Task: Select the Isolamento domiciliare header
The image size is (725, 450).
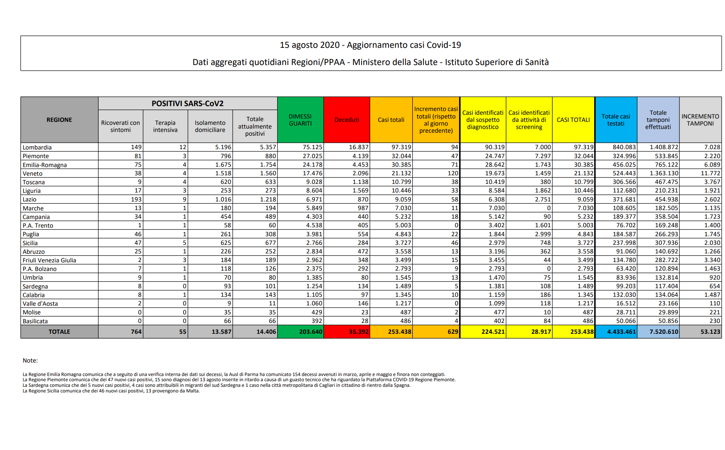Action: pos(210,126)
